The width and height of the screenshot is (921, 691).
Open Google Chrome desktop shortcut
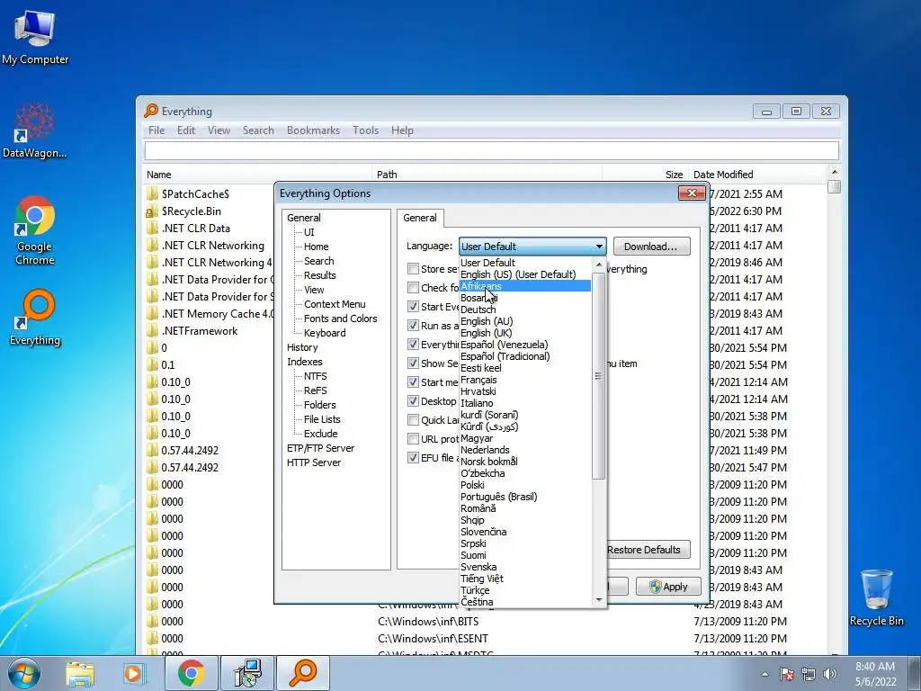coord(35,230)
